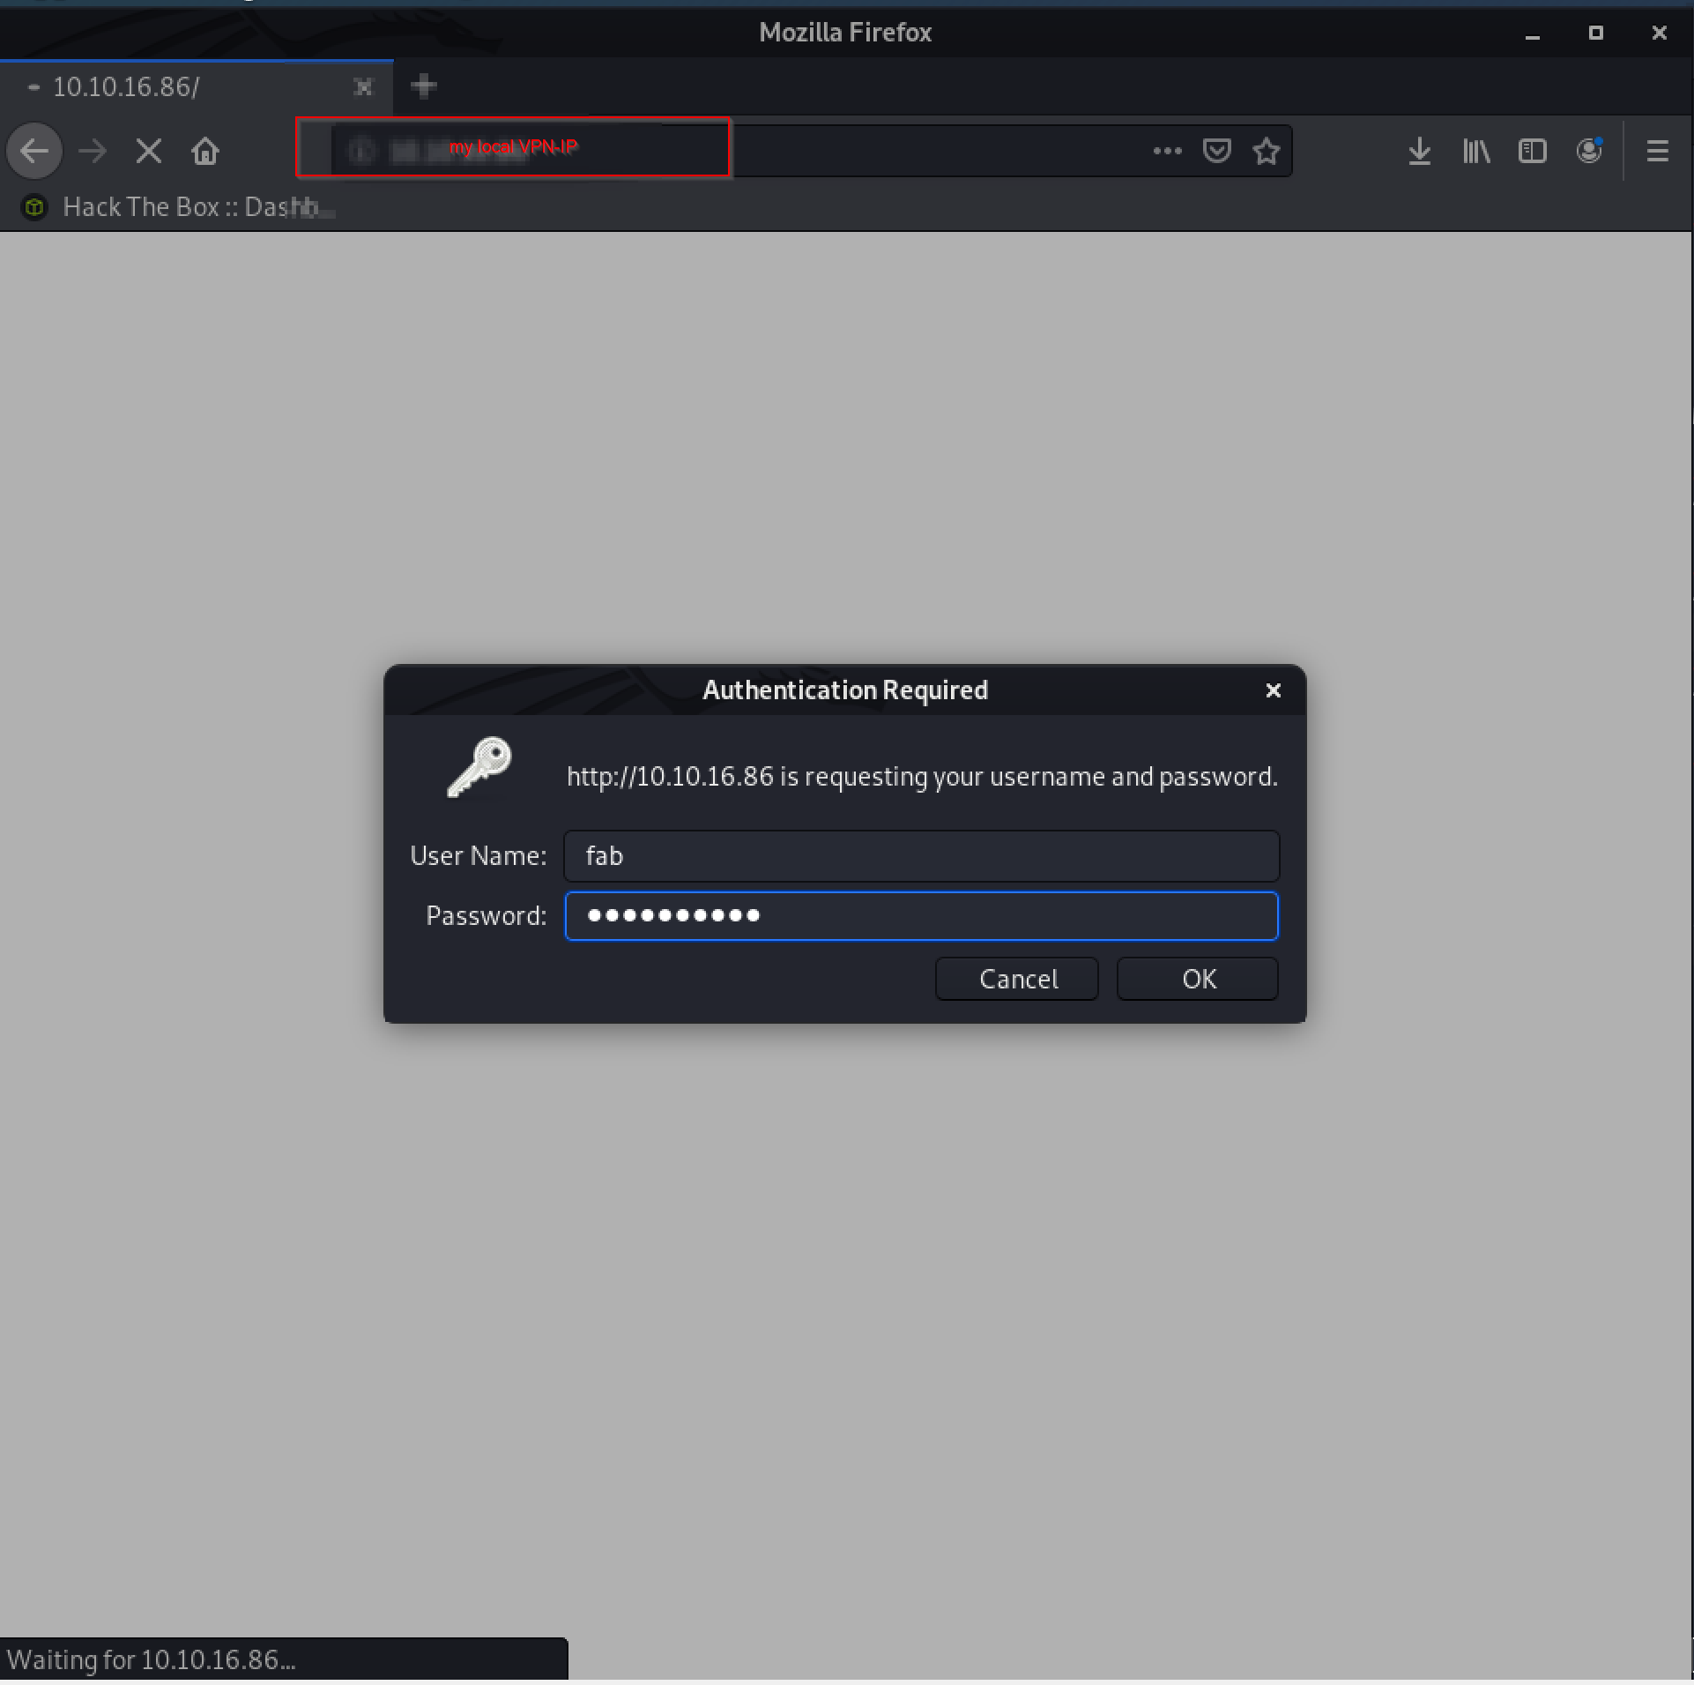Screen dimensions: 1694x1685
Task: Click the Authentication Required title bar
Action: tap(845, 690)
